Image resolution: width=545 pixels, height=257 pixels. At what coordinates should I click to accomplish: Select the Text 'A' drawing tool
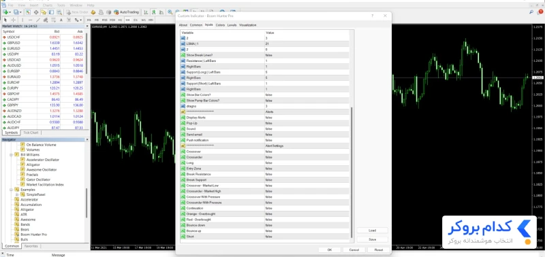(61, 20)
